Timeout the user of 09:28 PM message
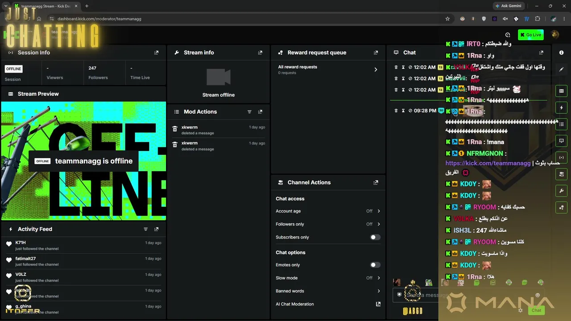This screenshot has height=321, width=571. (403, 111)
